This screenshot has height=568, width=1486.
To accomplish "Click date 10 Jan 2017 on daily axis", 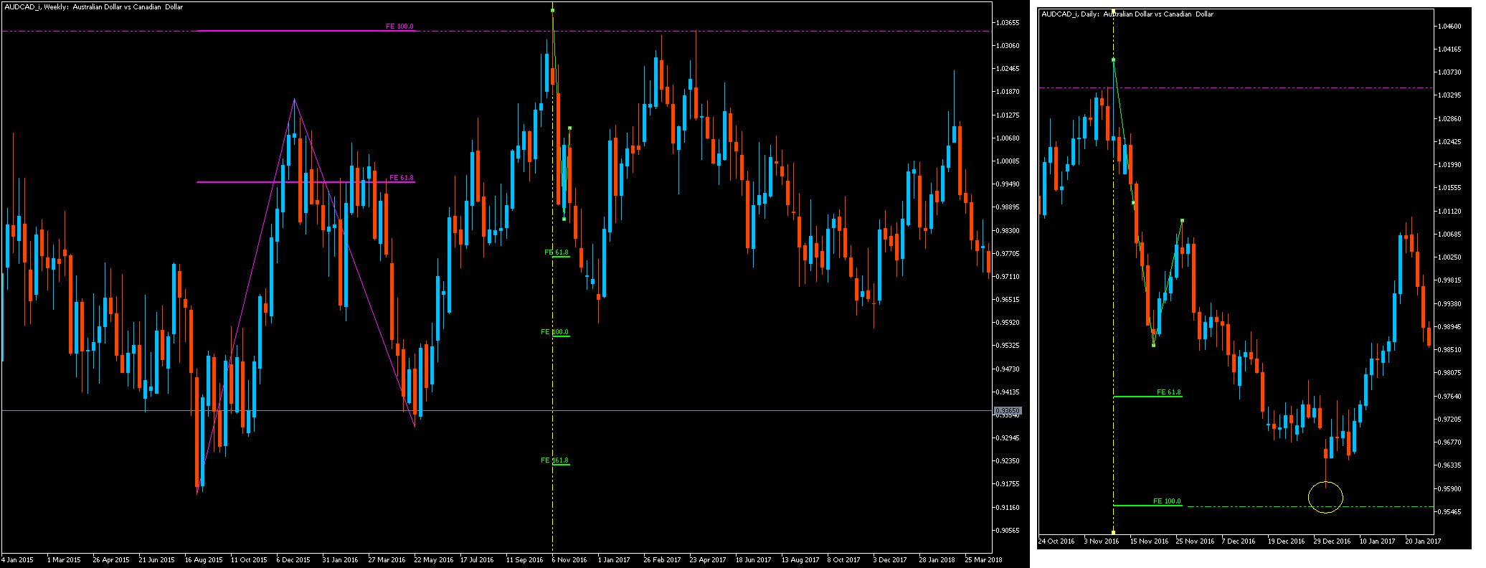I will (x=1378, y=541).
